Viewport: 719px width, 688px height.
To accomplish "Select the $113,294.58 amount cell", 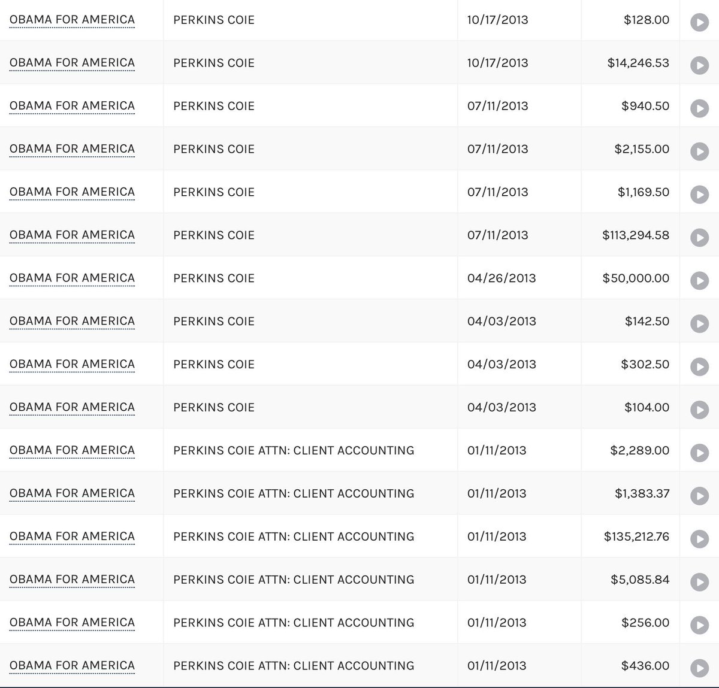I will [630, 235].
